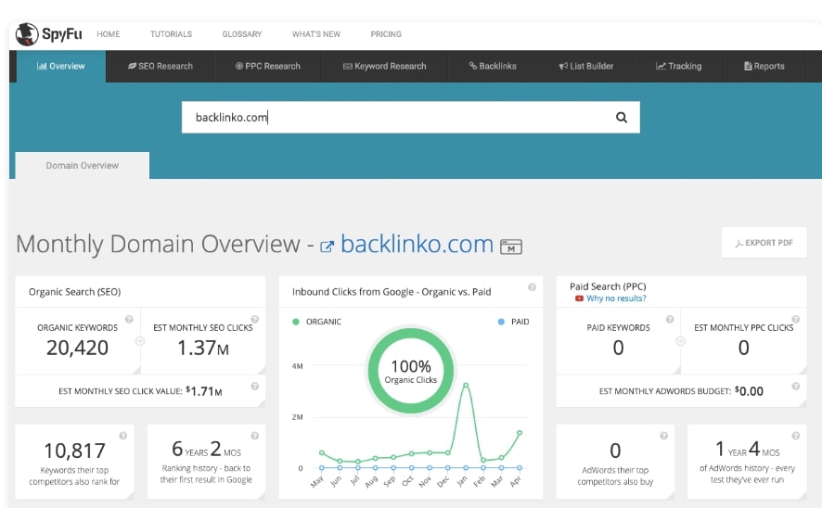Open Reports tab
Screen dimensions: 822x508
point(764,66)
